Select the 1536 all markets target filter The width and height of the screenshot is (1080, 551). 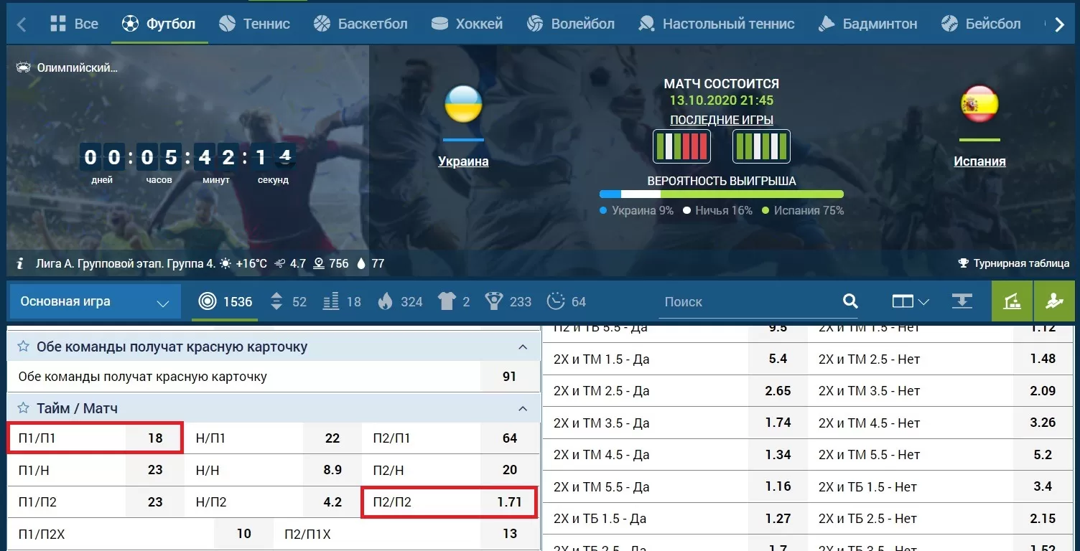click(x=225, y=301)
